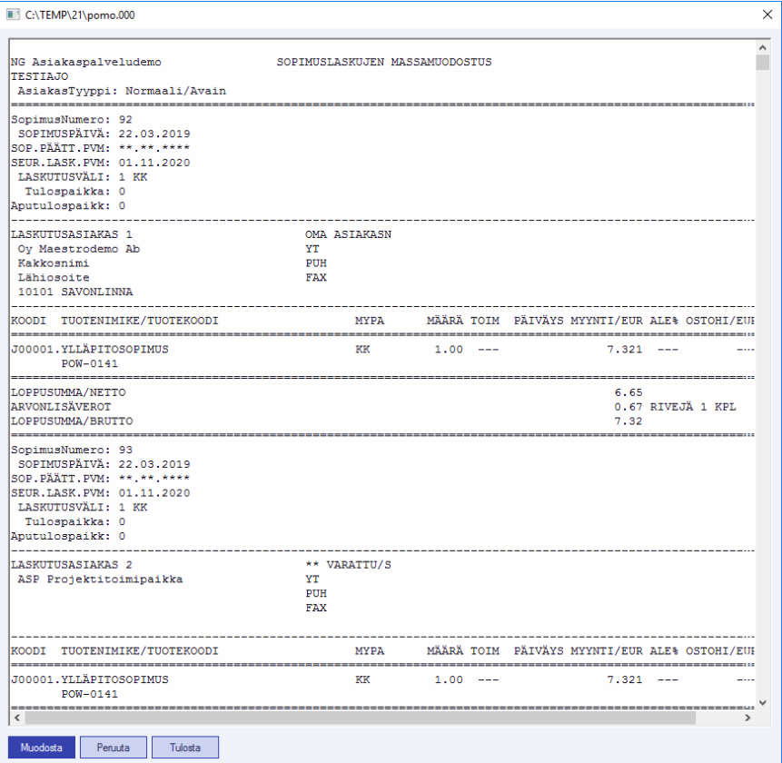Click customer name Oy Maestrodemo Ab
This screenshot has height=763, width=782.
pos(79,249)
